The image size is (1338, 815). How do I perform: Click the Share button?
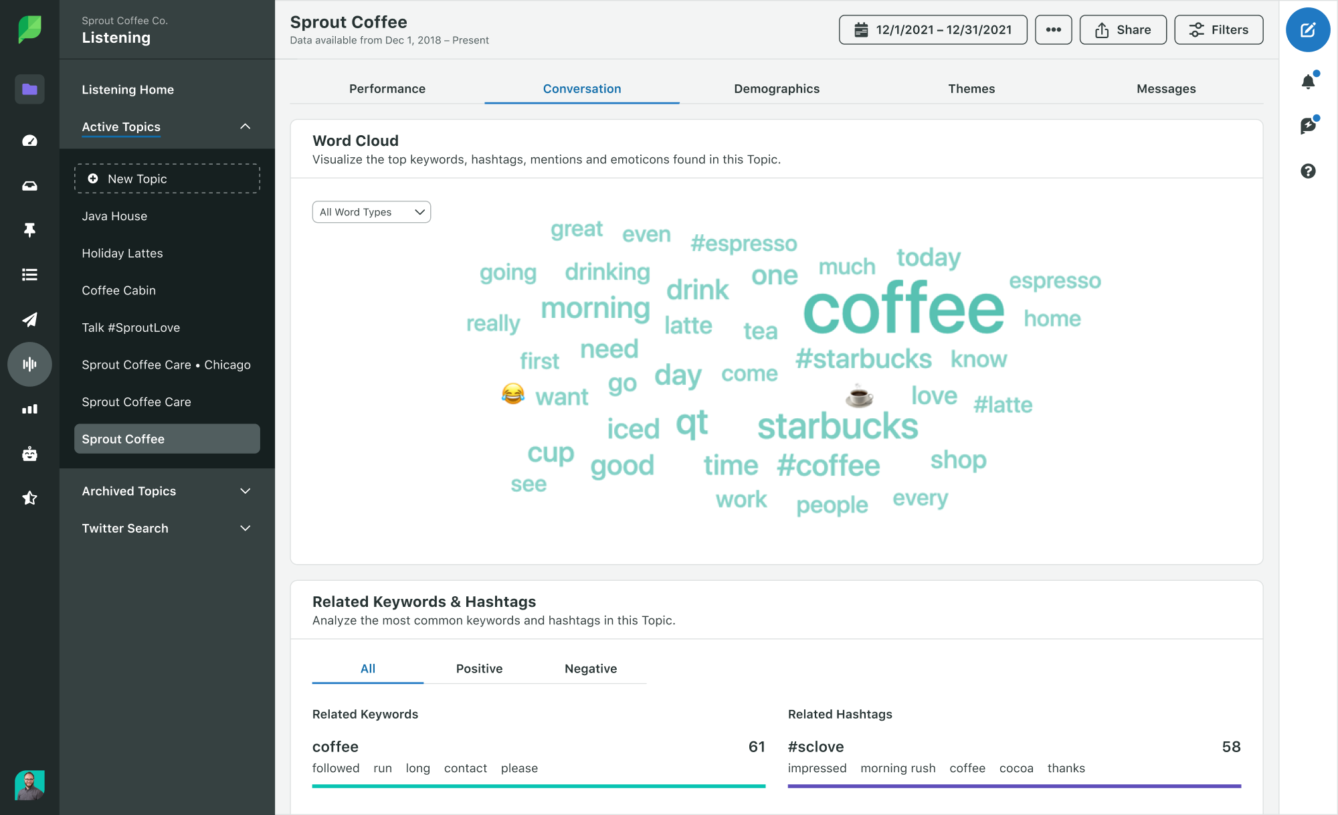click(x=1123, y=29)
